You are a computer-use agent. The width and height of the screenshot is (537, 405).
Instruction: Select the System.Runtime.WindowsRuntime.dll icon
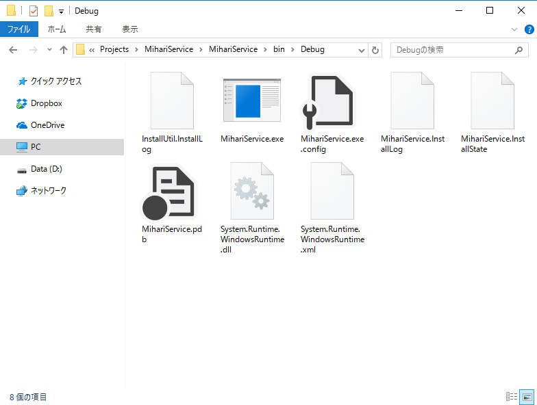(252, 191)
